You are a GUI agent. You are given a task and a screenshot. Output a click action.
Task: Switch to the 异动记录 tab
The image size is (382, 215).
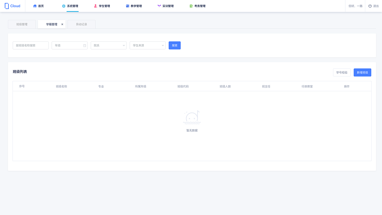(x=81, y=24)
